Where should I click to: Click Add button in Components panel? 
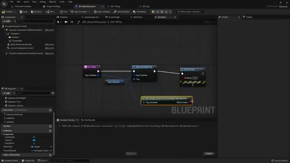(x=6, y=21)
